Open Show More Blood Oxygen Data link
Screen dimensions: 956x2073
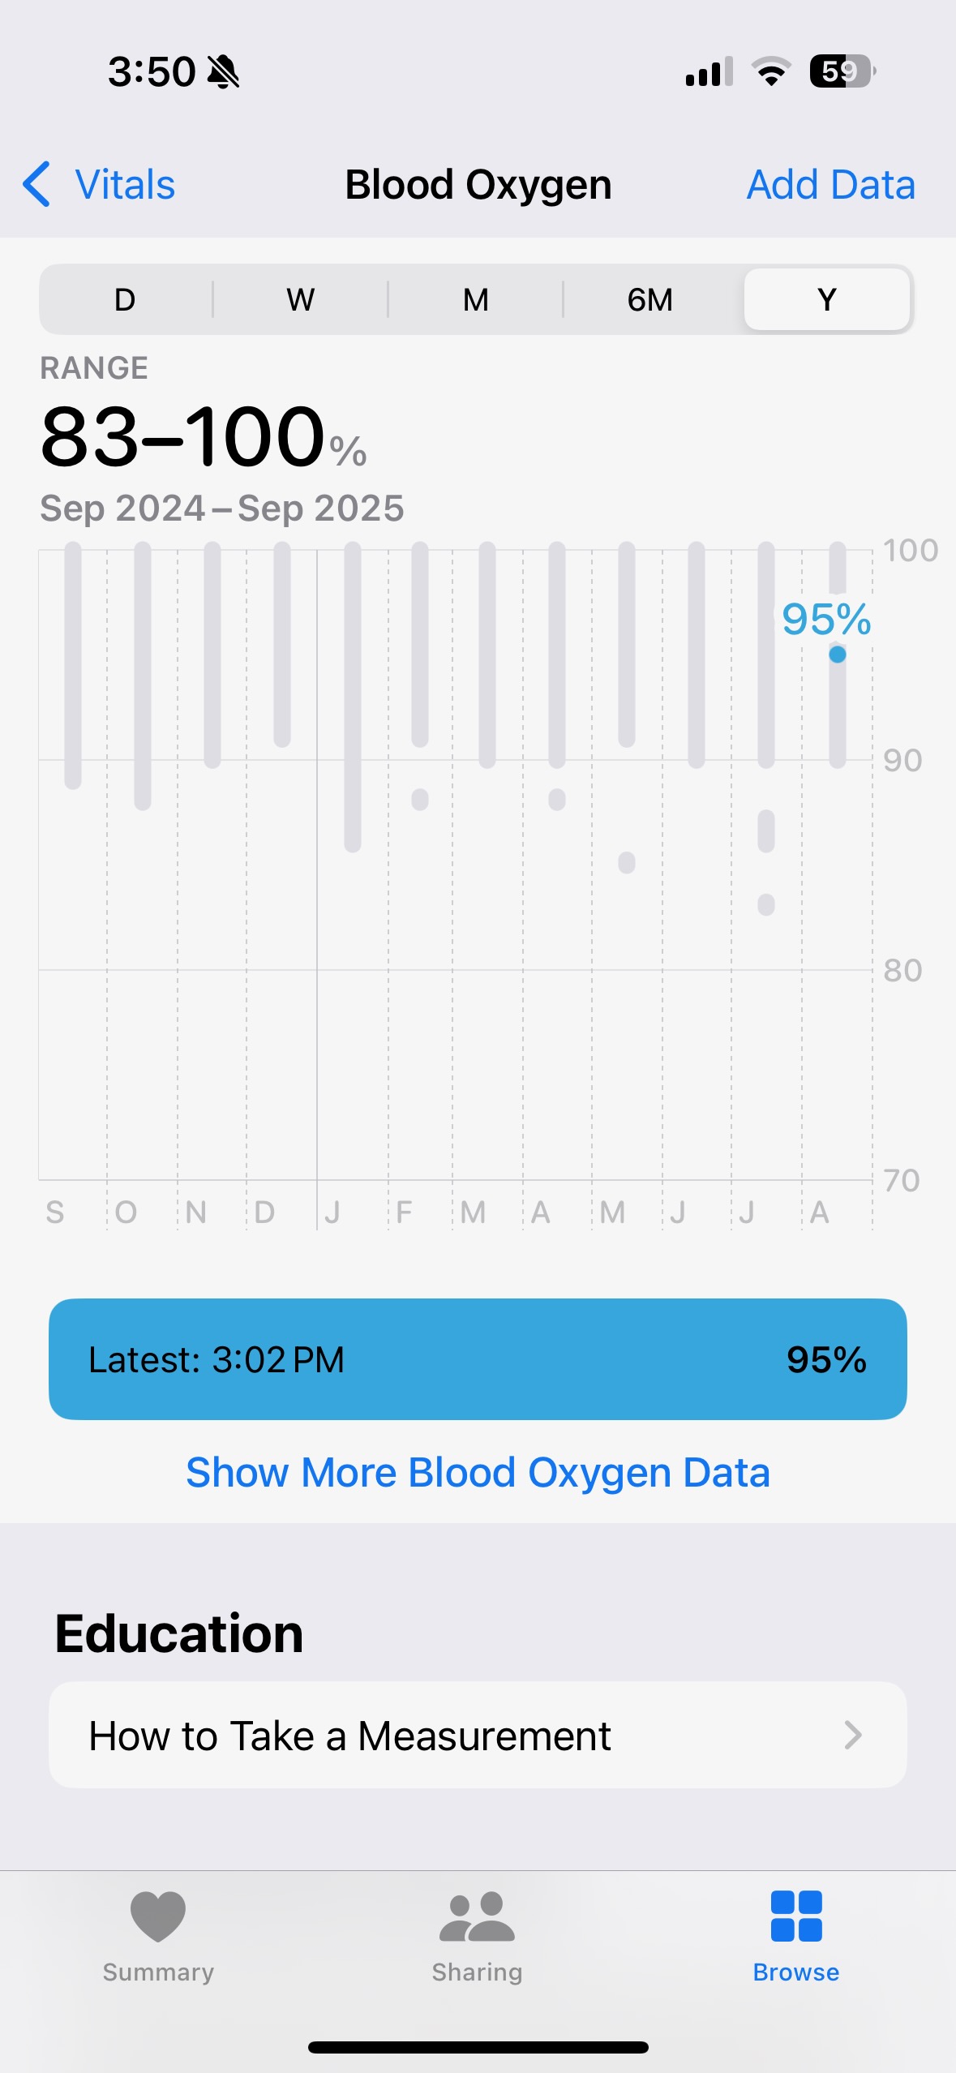478,1472
